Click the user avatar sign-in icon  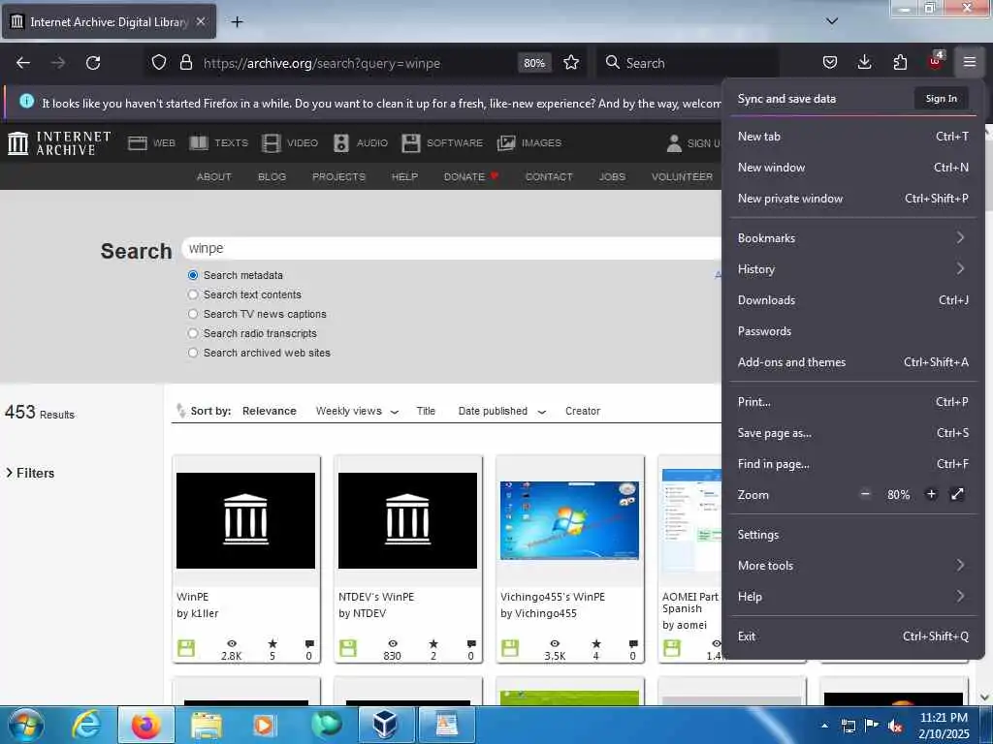point(675,143)
